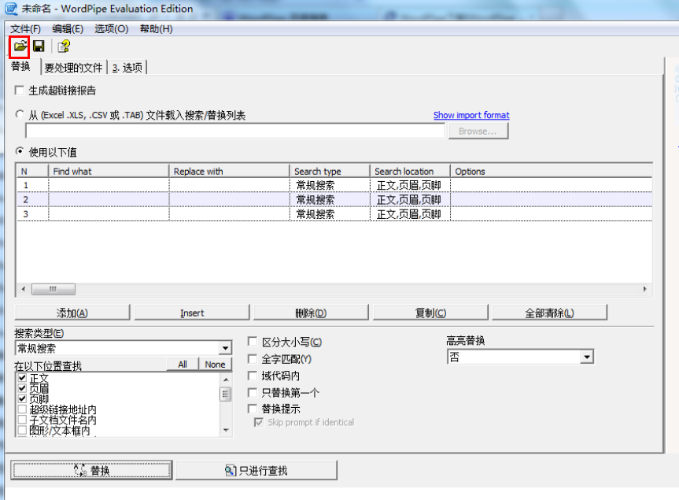Image resolution: width=679 pixels, height=500 pixels.
Task: Enable 域代码内 checkbox
Action: (x=253, y=376)
